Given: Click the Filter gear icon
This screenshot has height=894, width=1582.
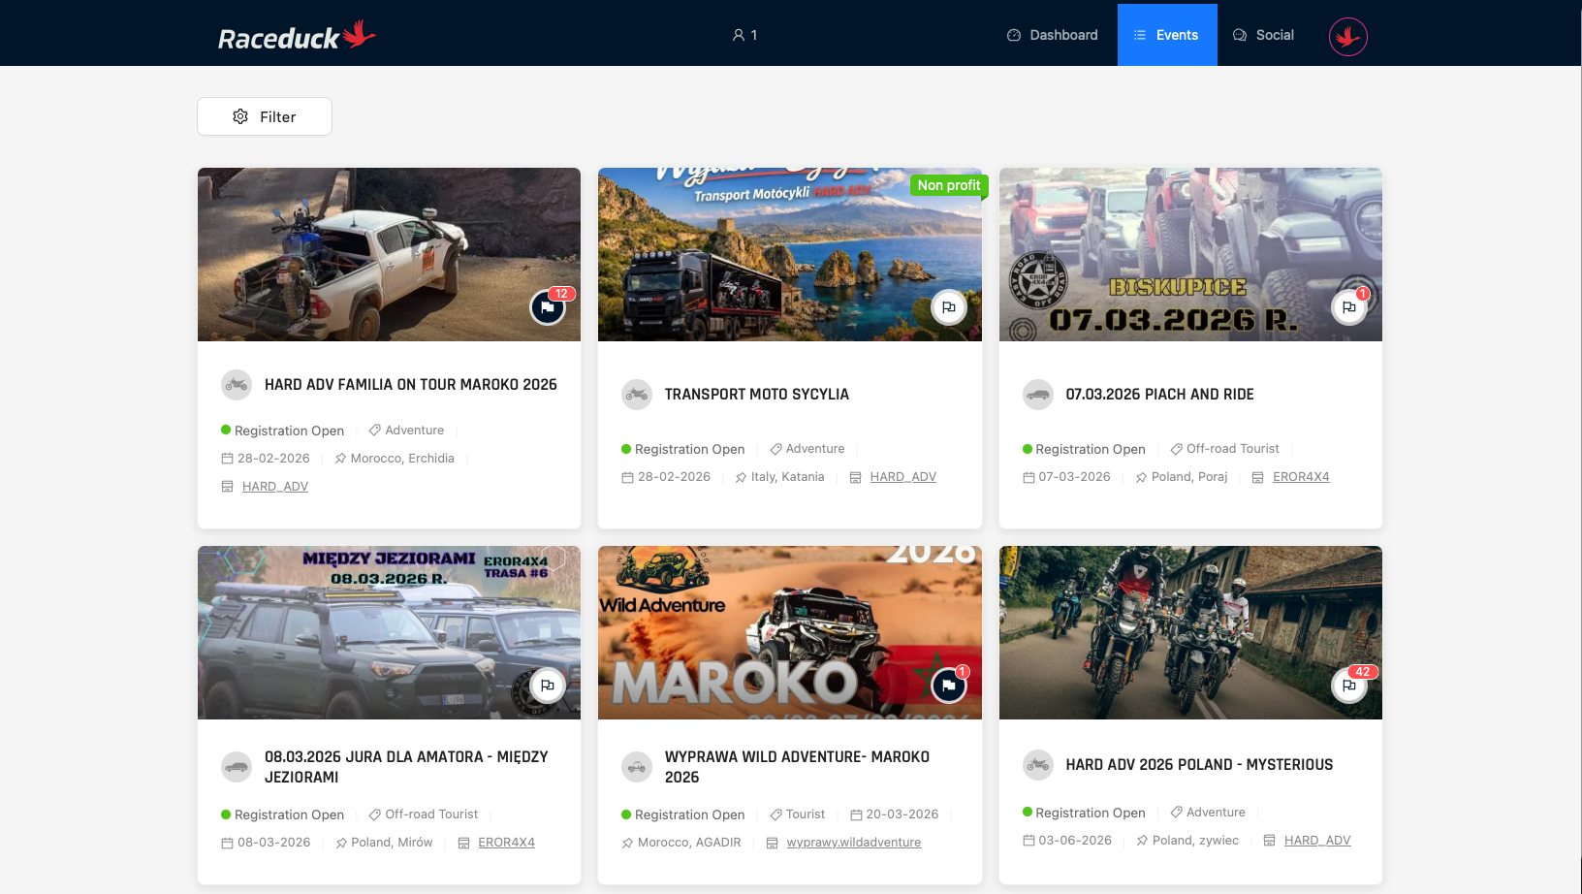Looking at the screenshot, I should [x=240, y=115].
